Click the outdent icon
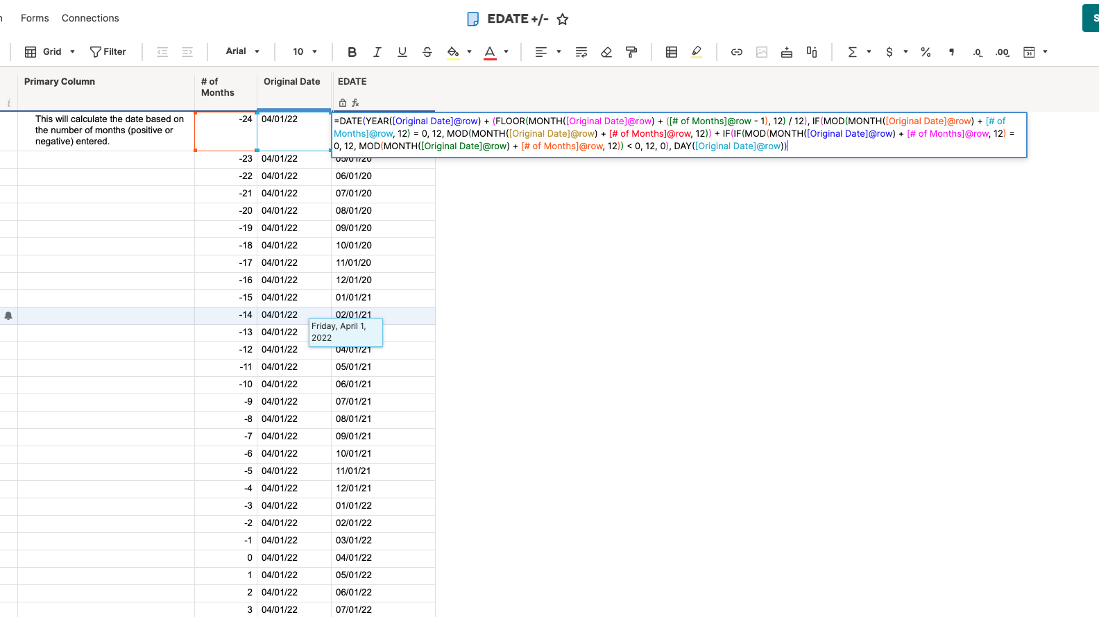 point(162,52)
